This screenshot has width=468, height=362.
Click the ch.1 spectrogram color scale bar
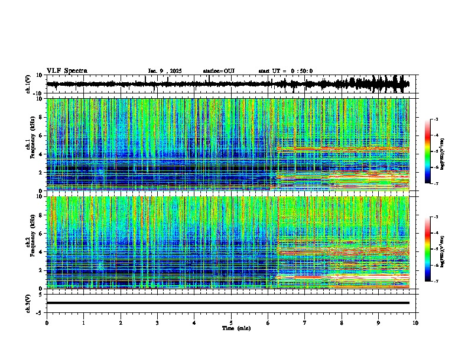click(x=428, y=151)
